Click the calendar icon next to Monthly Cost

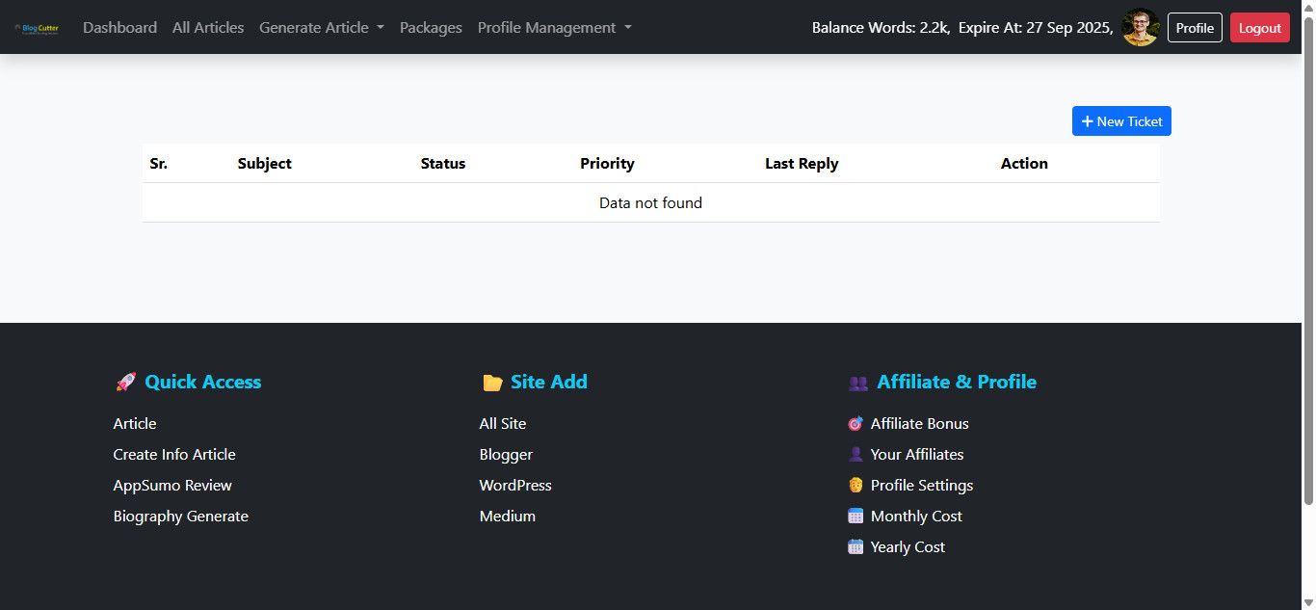855,517
